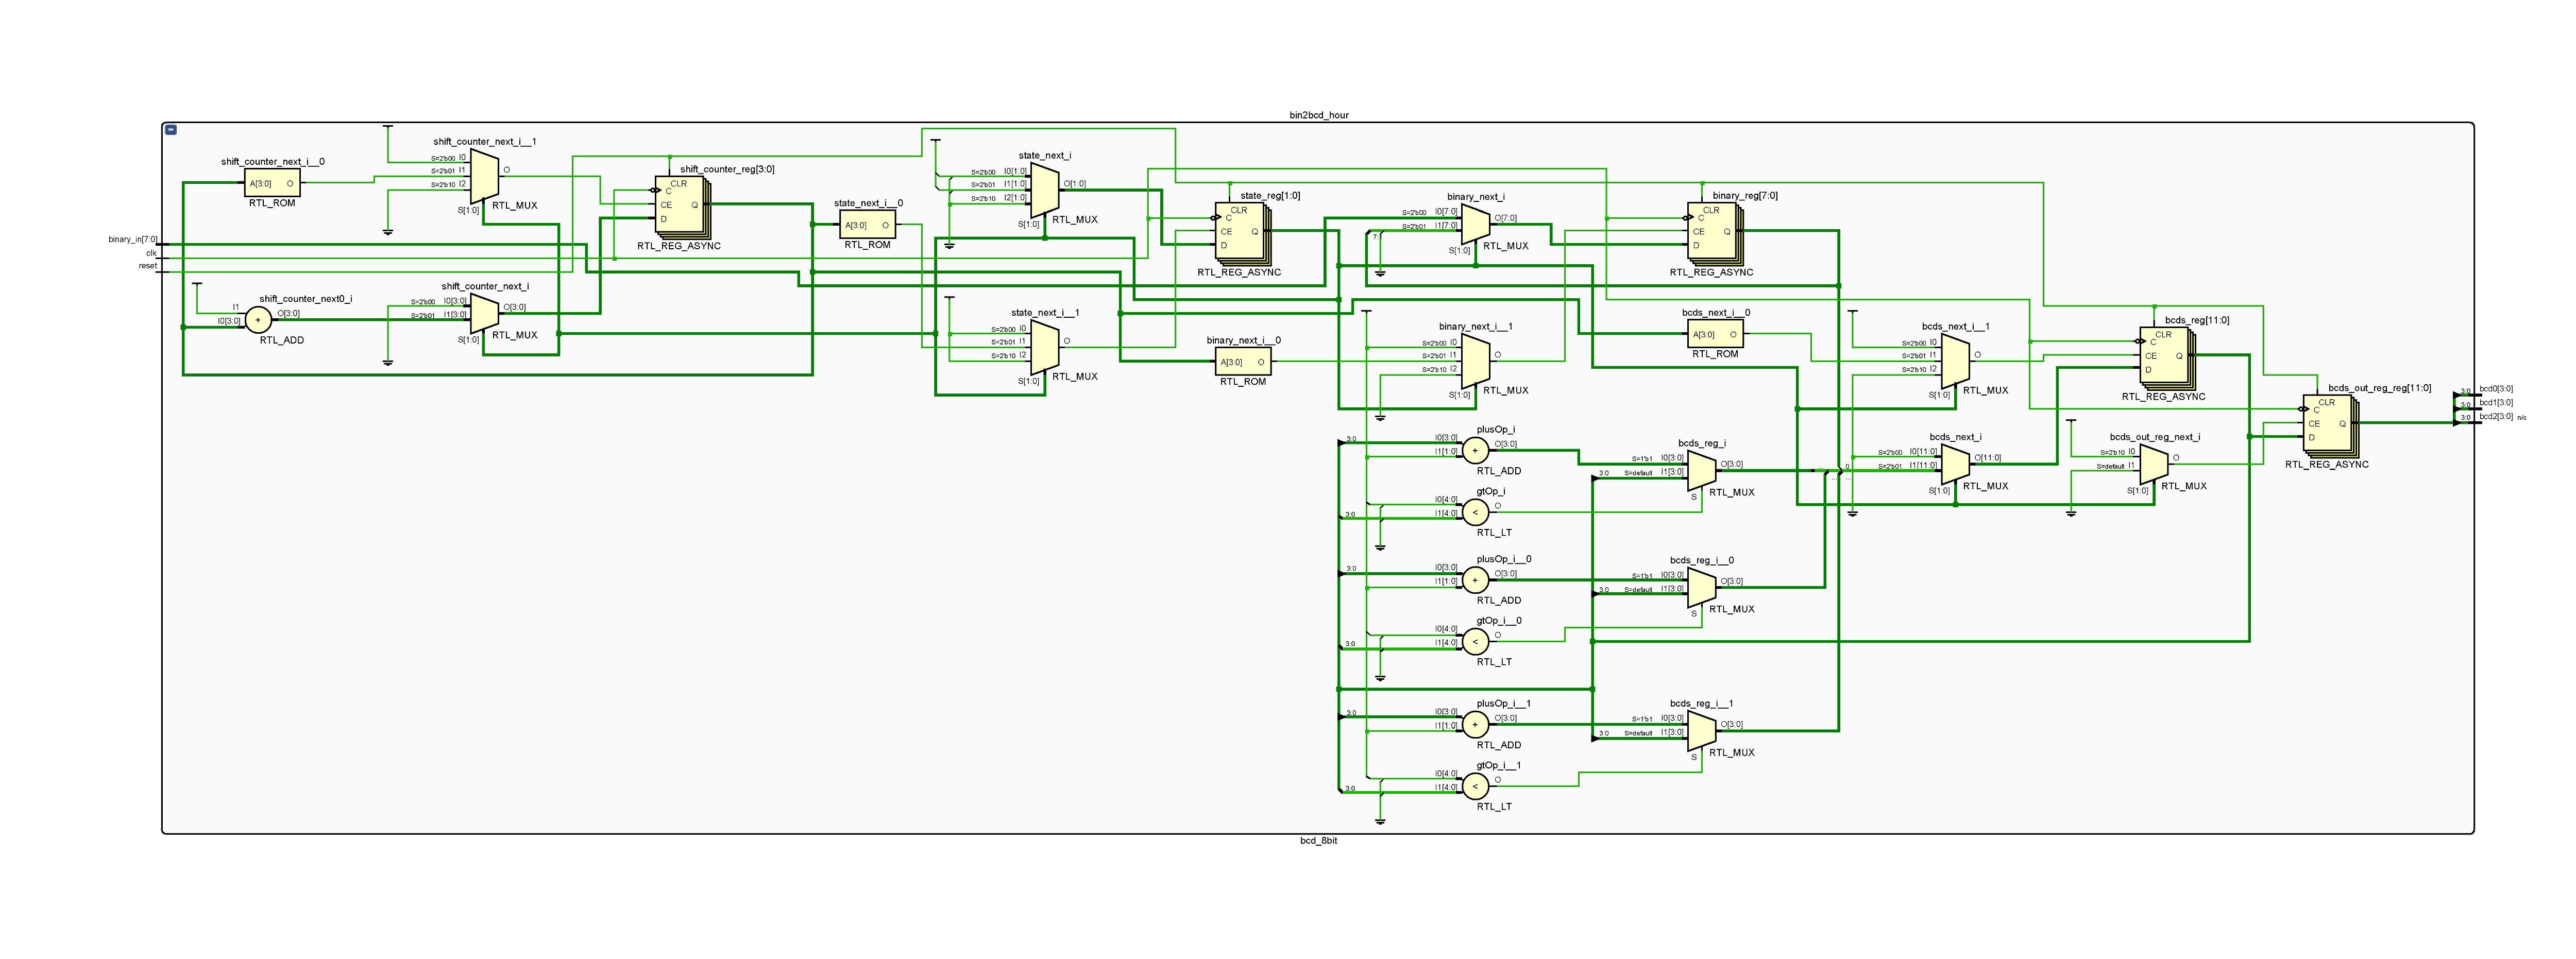The image size is (2576, 959).
Task: Click the state_next_i__0 ROM block
Action: pos(866,225)
